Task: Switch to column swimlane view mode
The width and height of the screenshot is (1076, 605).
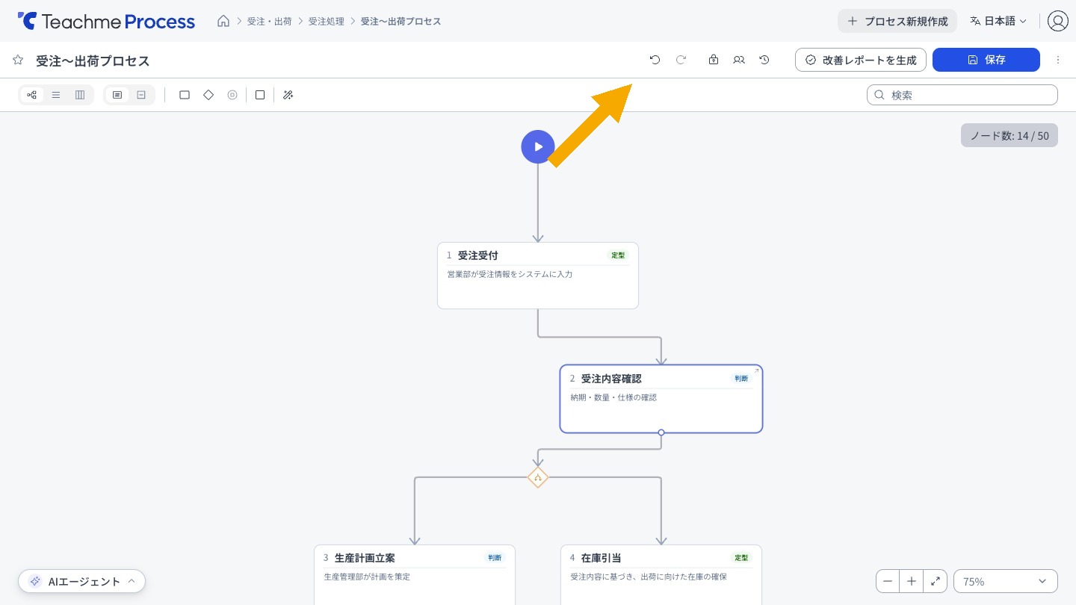Action: click(x=80, y=95)
